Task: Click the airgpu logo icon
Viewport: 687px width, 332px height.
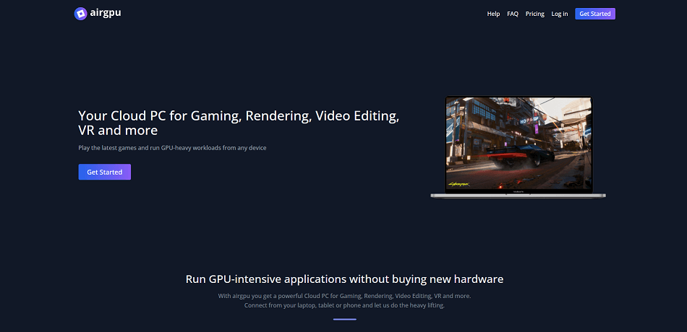Action: point(80,13)
